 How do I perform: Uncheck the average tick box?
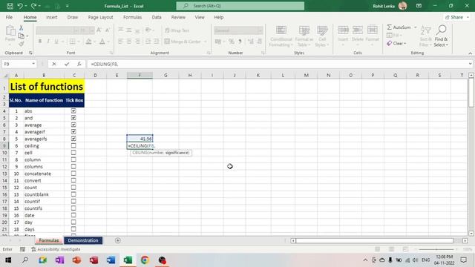(73, 125)
